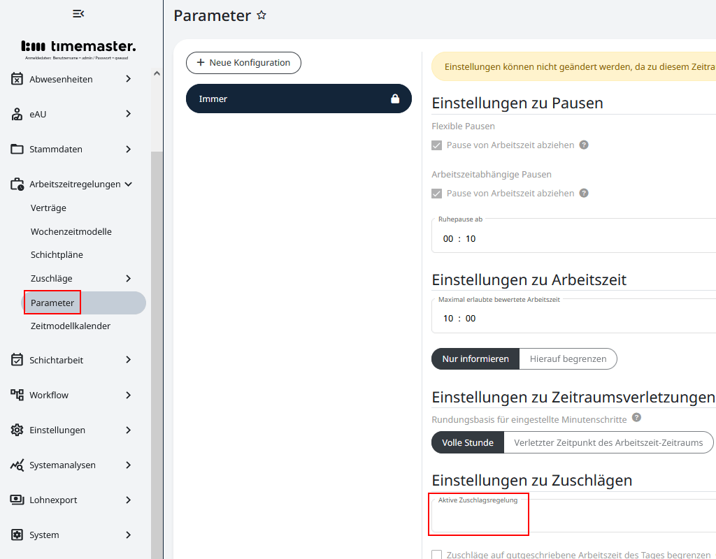Open the Wochenzeitmodelle menu item
Screen dimensions: 716x559
(x=71, y=231)
